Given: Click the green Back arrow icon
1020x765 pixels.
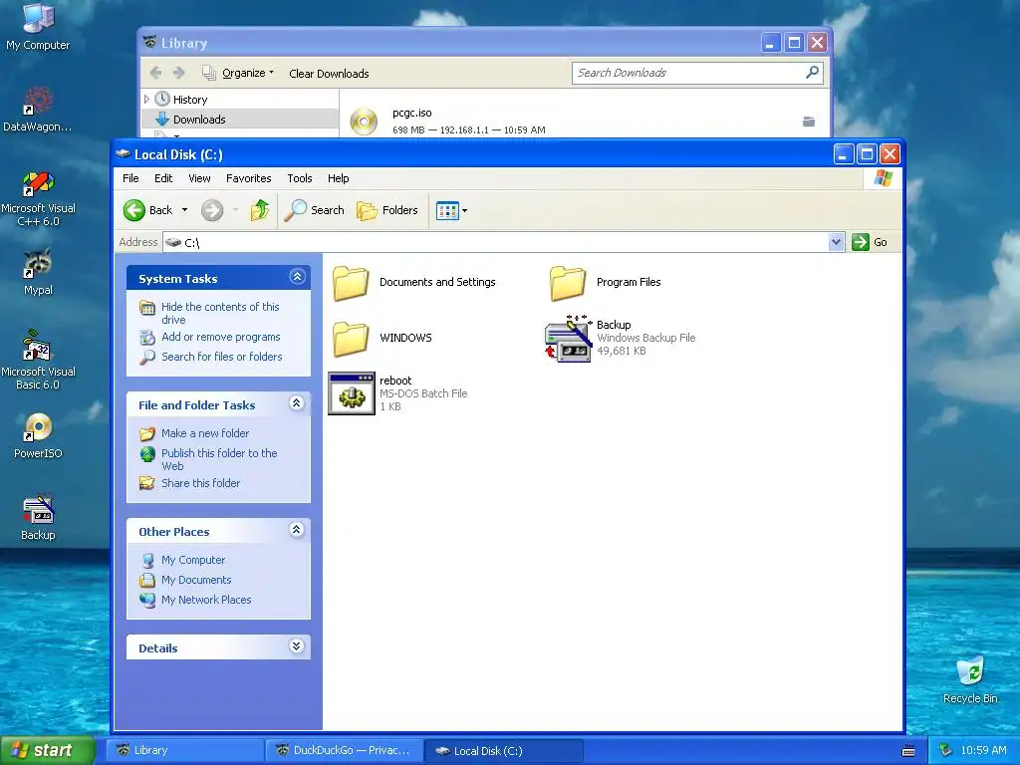Looking at the screenshot, I should [134, 210].
